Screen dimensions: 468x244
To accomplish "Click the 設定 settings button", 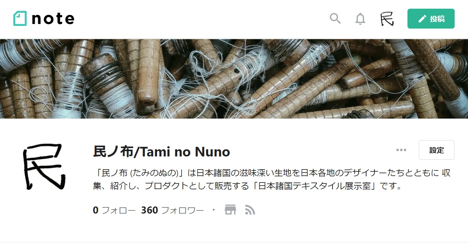I will coord(436,150).
